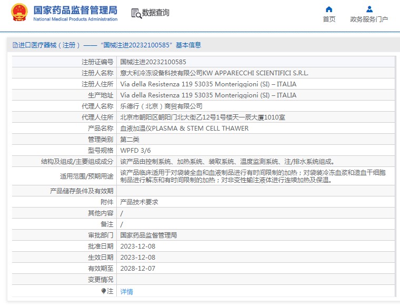
Task: Open the 产品技术要求 attachment
Action: (139, 202)
